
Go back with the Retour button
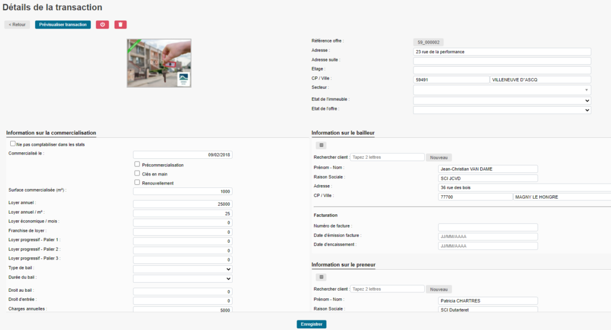(17, 24)
